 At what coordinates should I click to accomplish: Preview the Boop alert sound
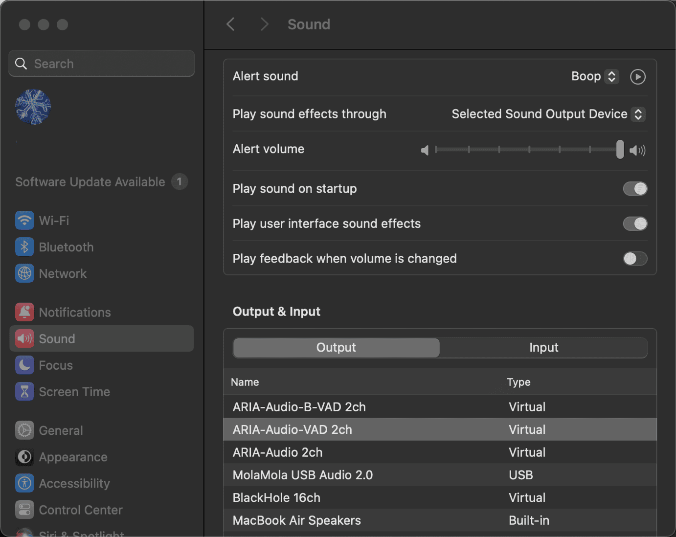click(637, 76)
